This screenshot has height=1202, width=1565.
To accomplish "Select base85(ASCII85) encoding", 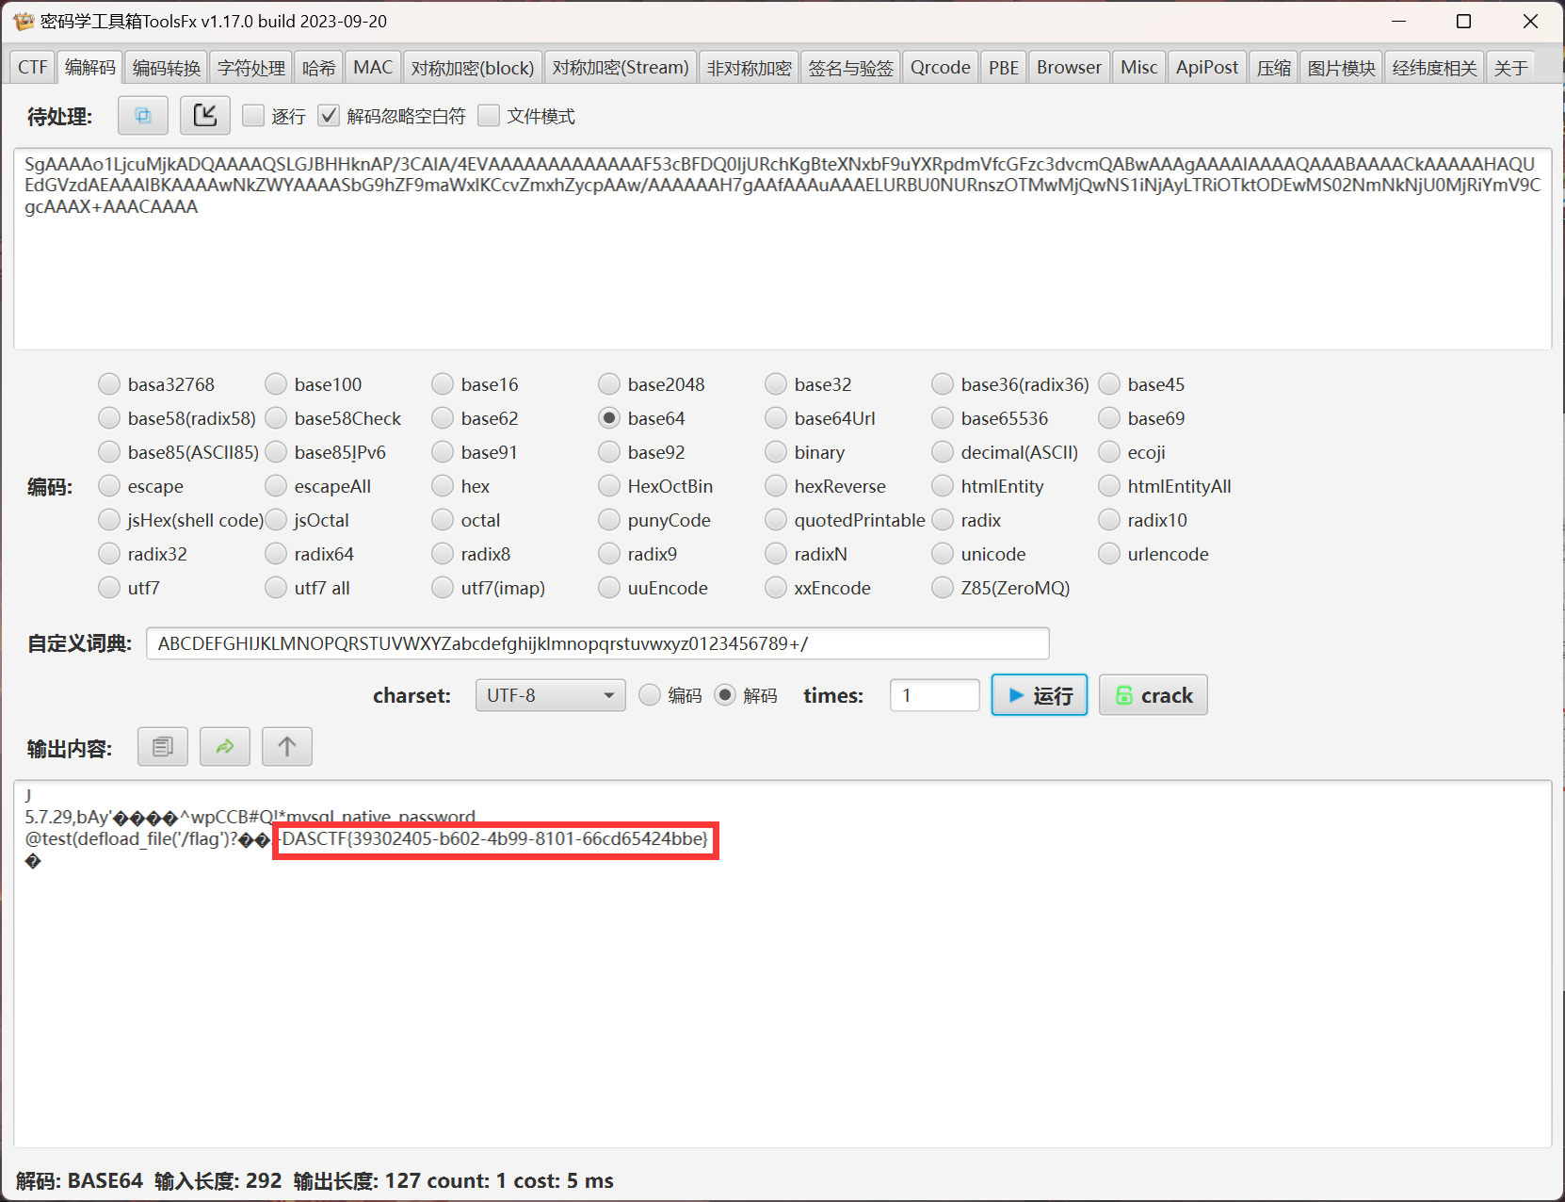I will 109,452.
